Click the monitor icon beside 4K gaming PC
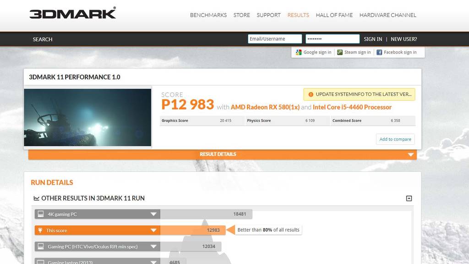This screenshot has height=264, width=469. click(41, 214)
